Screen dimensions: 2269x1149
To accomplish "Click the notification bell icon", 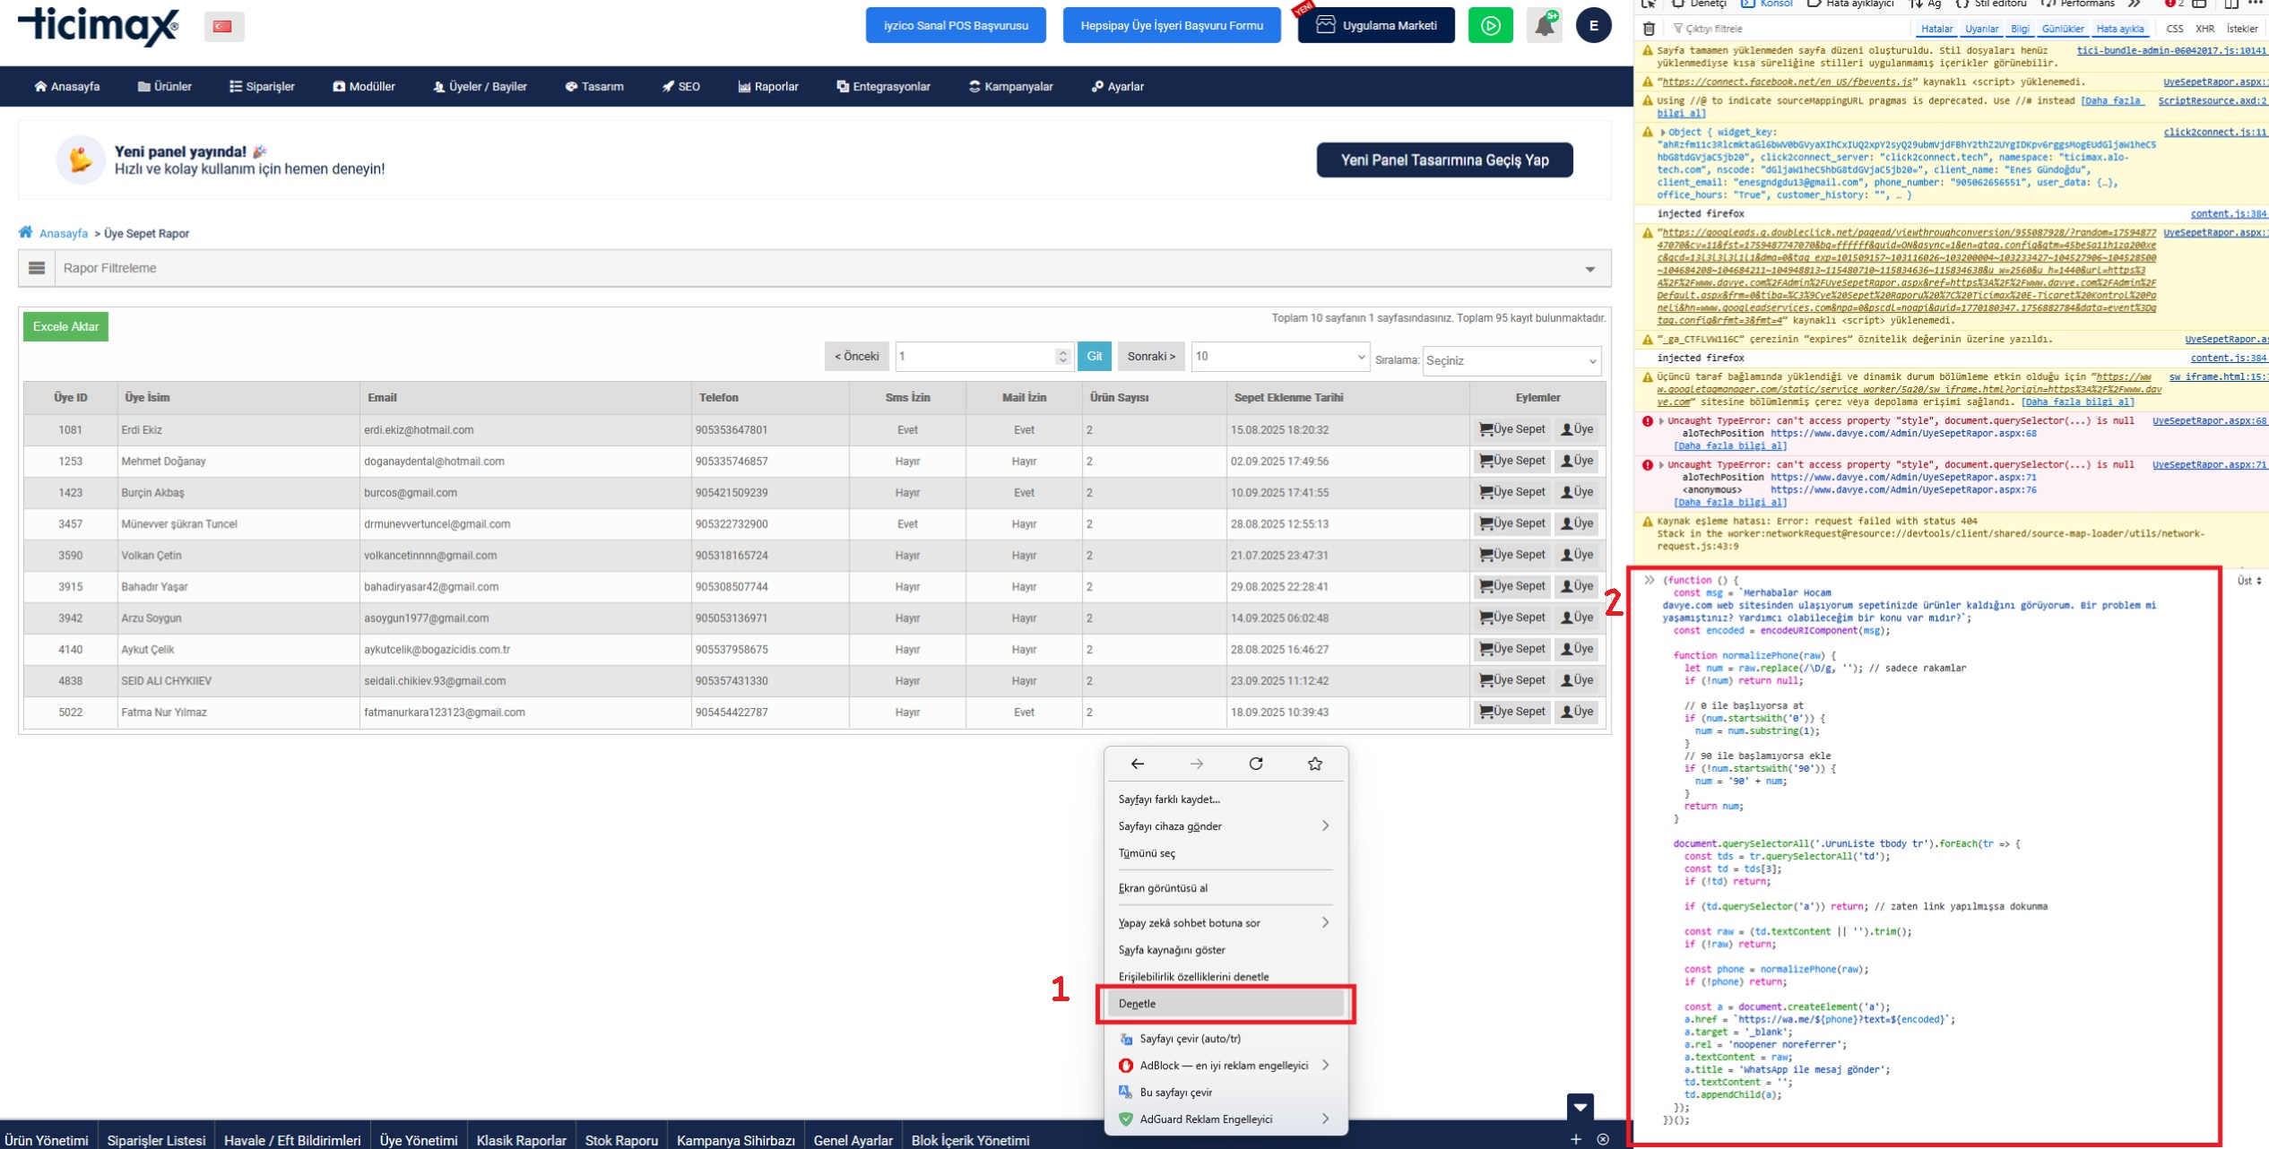I will (x=1544, y=25).
